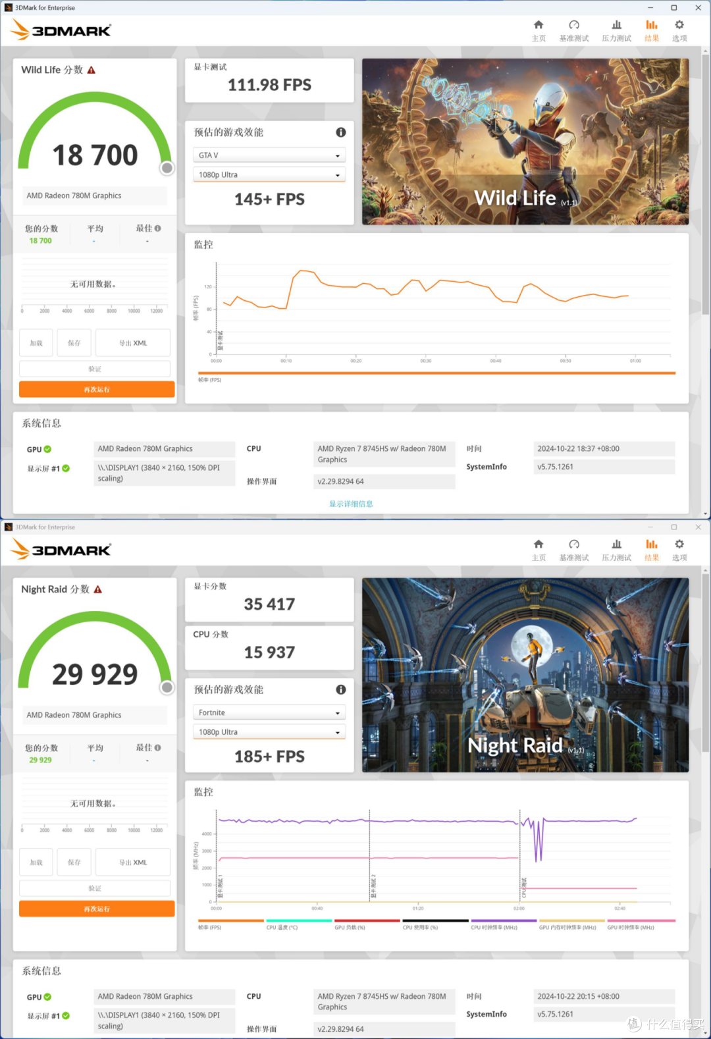Open 结果 results in Wild Life window

pos(652,30)
